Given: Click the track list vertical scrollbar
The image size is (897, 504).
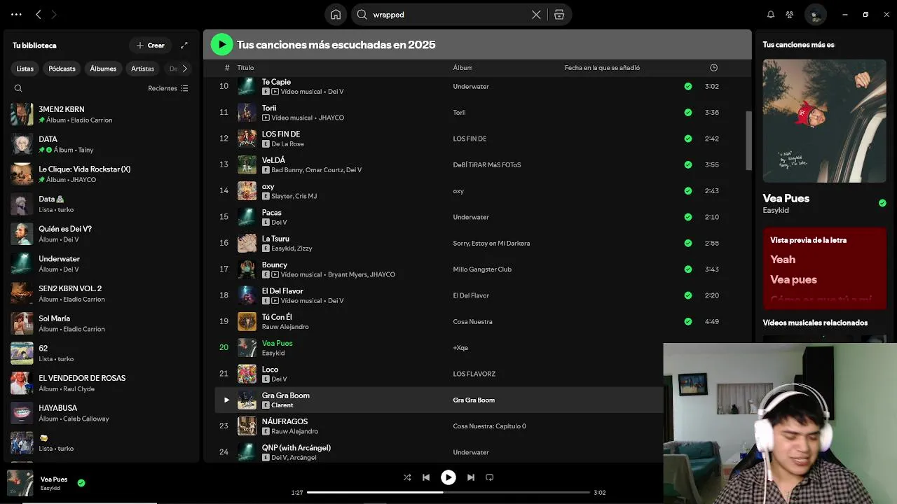Looking at the screenshot, I should [x=748, y=140].
